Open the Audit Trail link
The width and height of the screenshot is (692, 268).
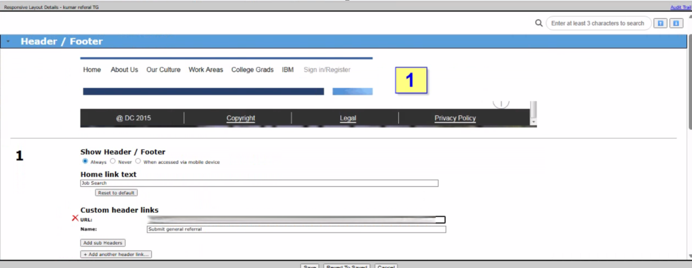[680, 8]
